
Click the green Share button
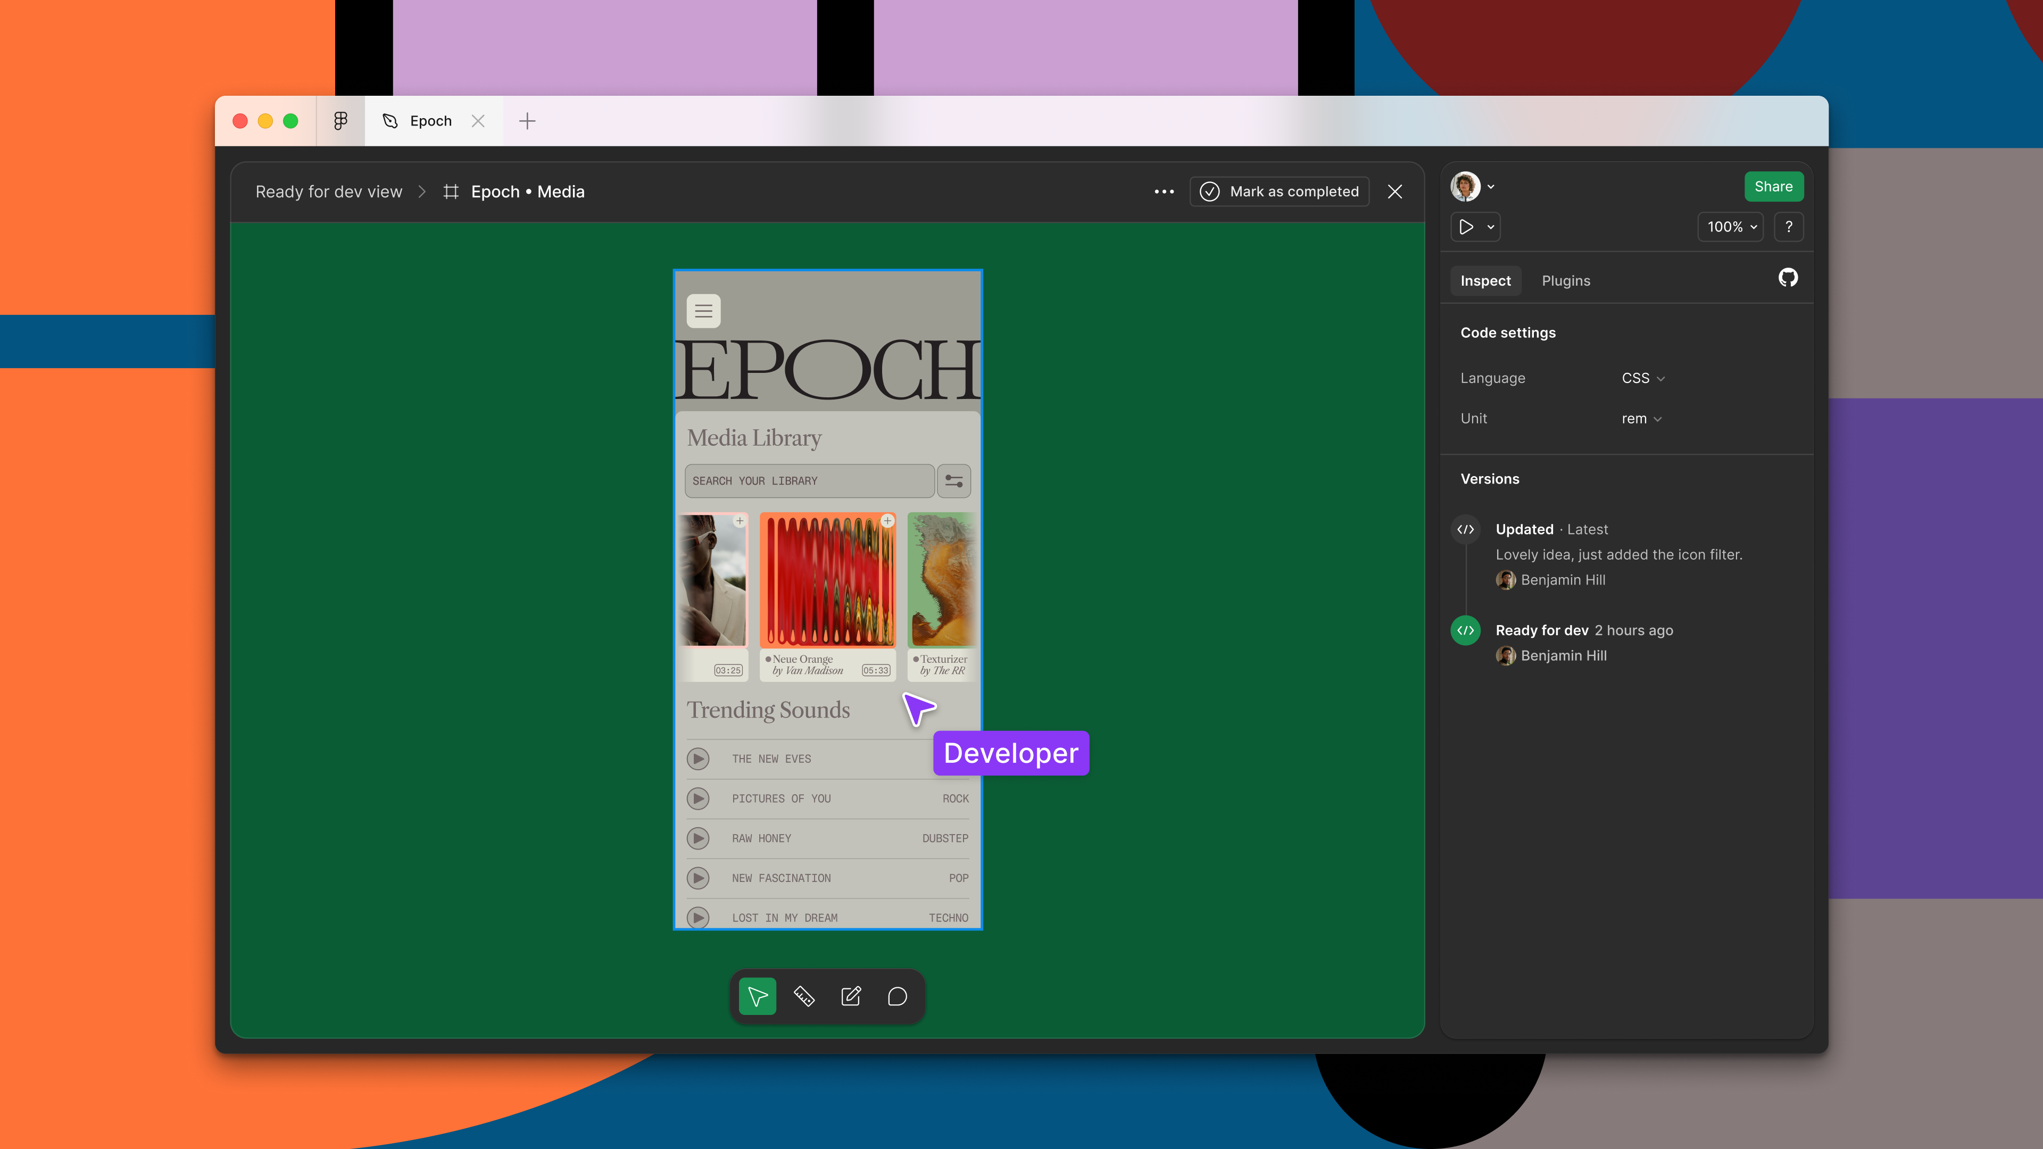[x=1773, y=186]
